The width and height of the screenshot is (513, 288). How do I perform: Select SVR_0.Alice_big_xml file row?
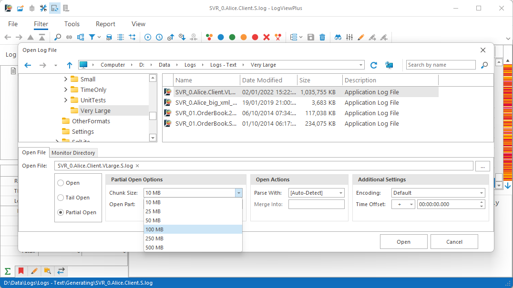tap(300, 102)
